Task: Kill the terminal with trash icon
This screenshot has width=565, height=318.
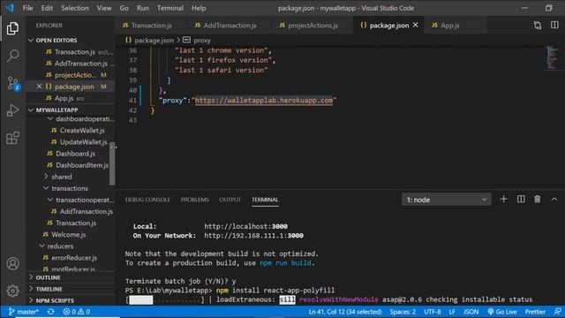Action: (x=538, y=200)
